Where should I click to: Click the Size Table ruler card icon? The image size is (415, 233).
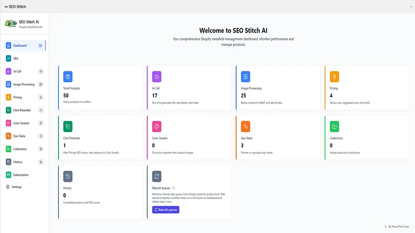pyautogui.click(x=245, y=126)
